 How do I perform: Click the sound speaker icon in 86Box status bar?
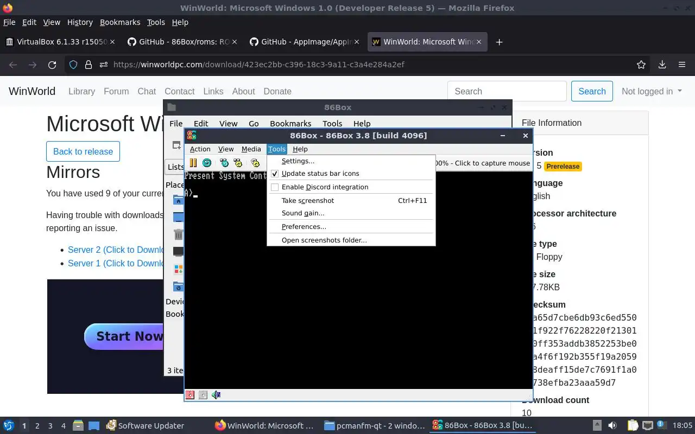coord(216,395)
